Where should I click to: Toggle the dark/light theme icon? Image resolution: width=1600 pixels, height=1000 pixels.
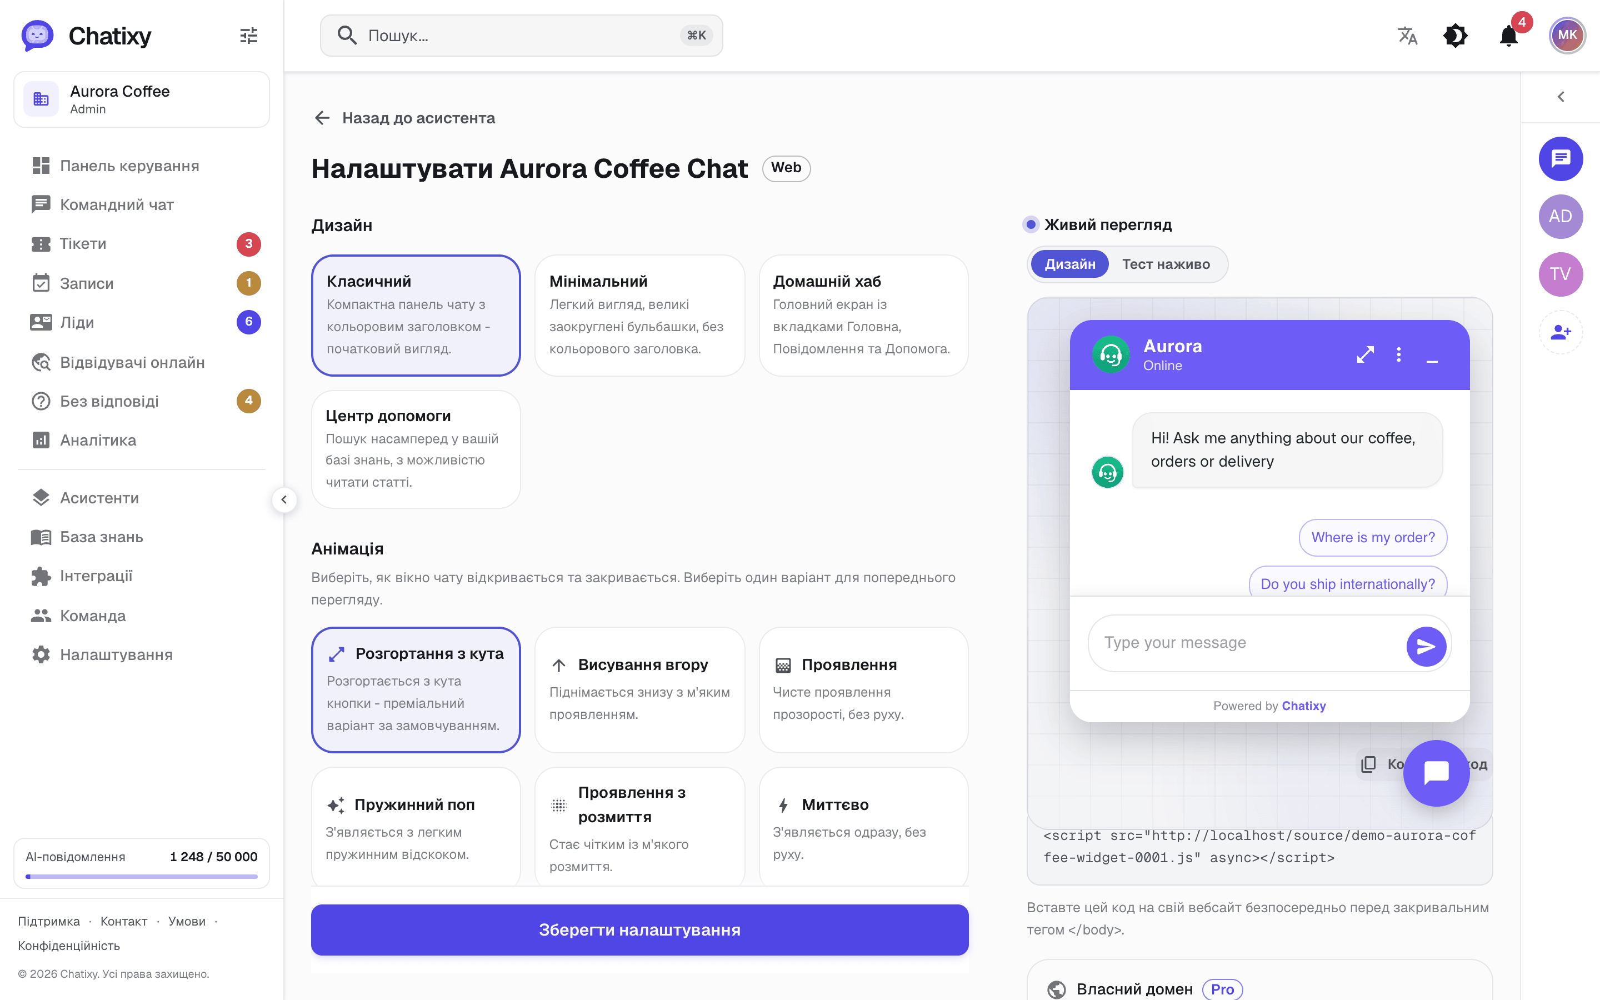[x=1455, y=36]
